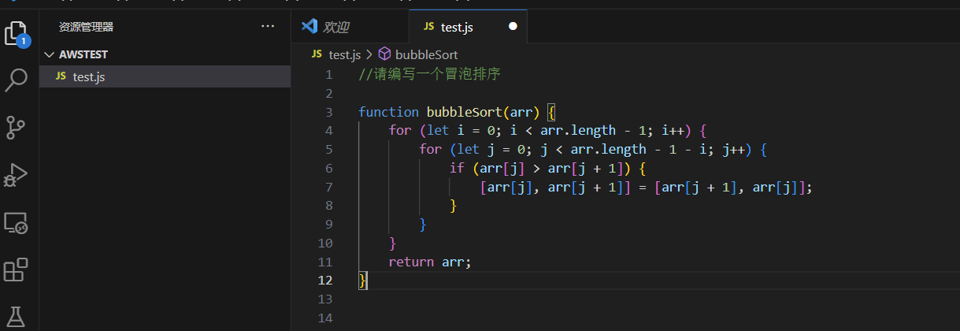
Task: Click line number 7 in gutter
Action: tap(328, 187)
